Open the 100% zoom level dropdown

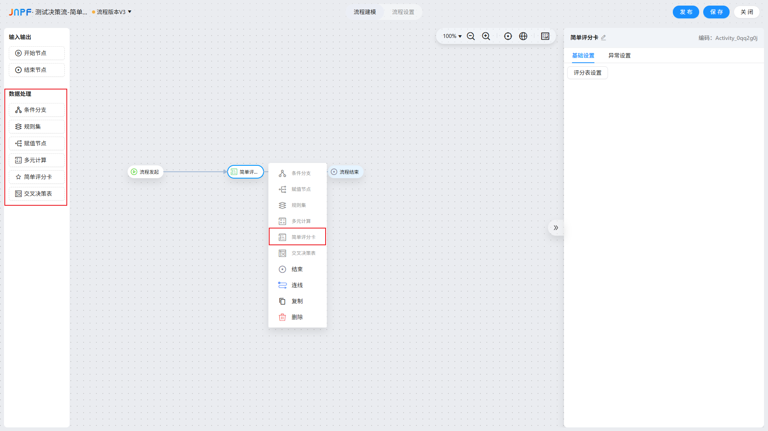tap(452, 36)
